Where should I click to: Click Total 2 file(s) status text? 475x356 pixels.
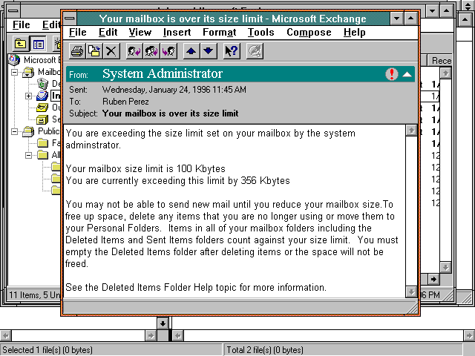(265, 350)
